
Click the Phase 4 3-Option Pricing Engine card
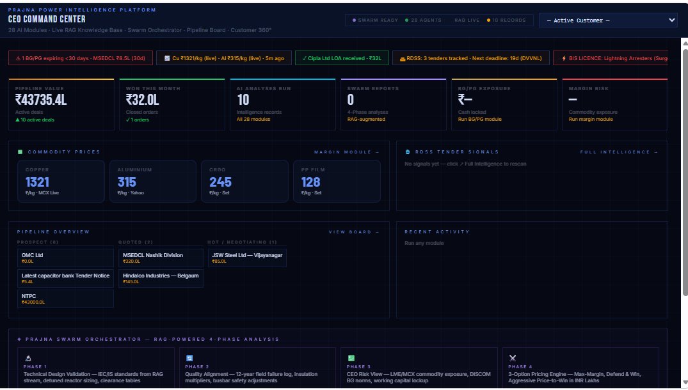click(x=580, y=368)
